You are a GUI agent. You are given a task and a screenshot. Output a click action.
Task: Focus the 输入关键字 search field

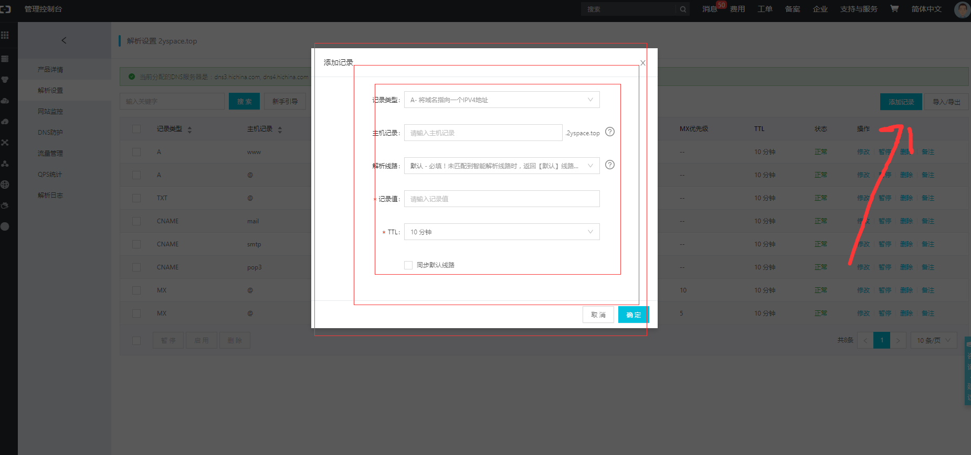click(172, 101)
